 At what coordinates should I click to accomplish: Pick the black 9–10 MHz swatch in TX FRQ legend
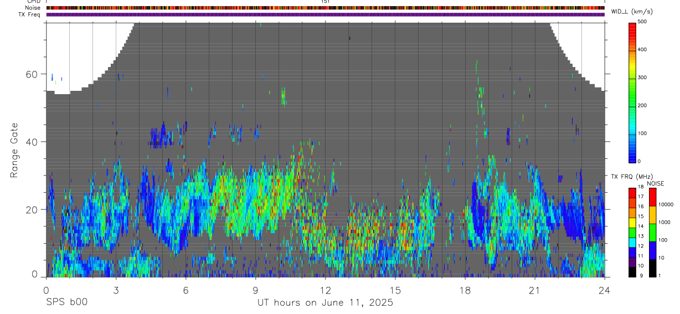click(x=632, y=271)
